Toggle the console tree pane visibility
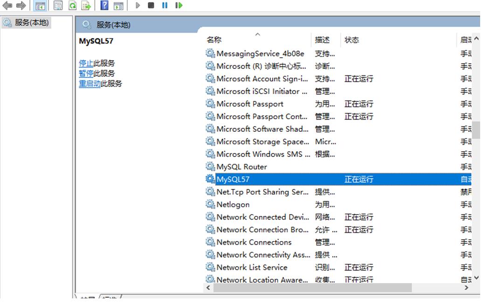The image size is (482, 303). [40, 6]
